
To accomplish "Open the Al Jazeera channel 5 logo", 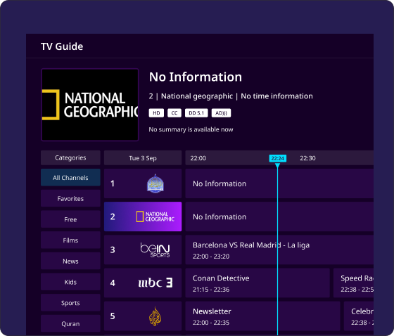I will click(155, 316).
